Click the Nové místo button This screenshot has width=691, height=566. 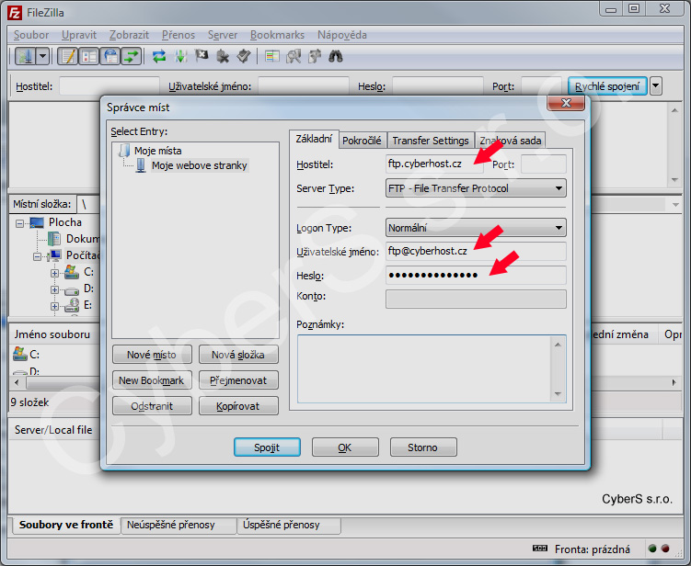pos(152,355)
